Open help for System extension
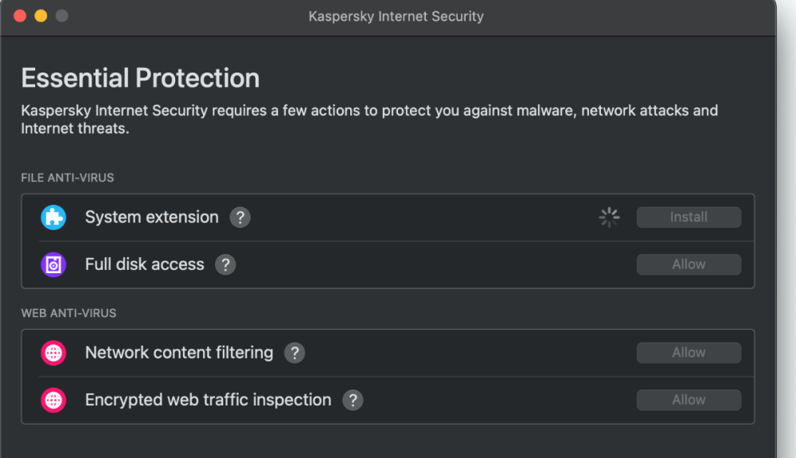The width and height of the screenshot is (796, 458). (x=240, y=217)
